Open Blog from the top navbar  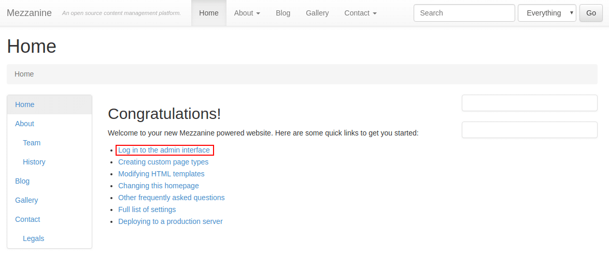(x=283, y=13)
